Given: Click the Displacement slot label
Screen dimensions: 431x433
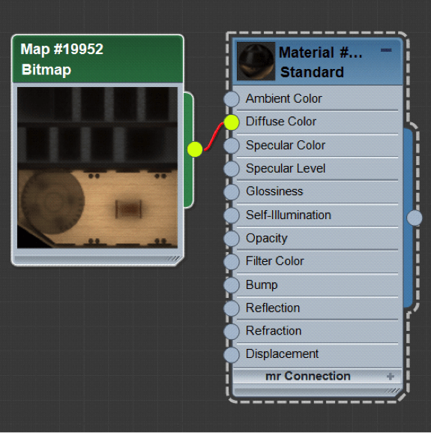Looking at the screenshot, I should 282,354.
